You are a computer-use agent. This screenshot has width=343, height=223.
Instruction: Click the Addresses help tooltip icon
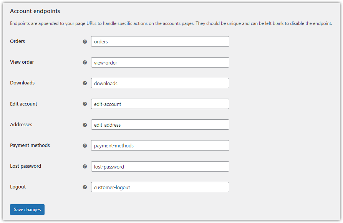click(x=85, y=125)
